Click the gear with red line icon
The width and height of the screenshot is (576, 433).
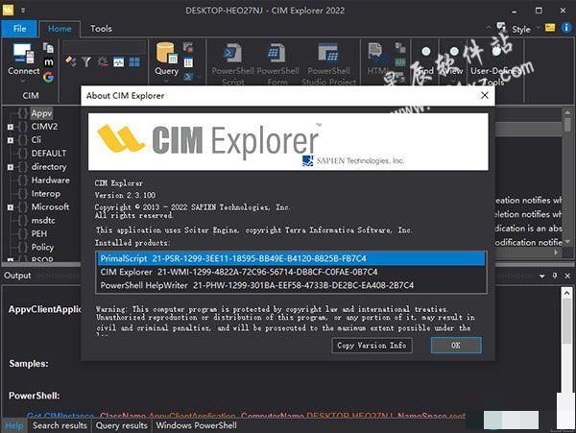(103, 61)
